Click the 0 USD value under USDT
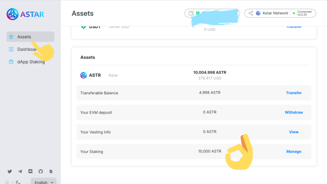327x184 pixels. pos(209,30)
